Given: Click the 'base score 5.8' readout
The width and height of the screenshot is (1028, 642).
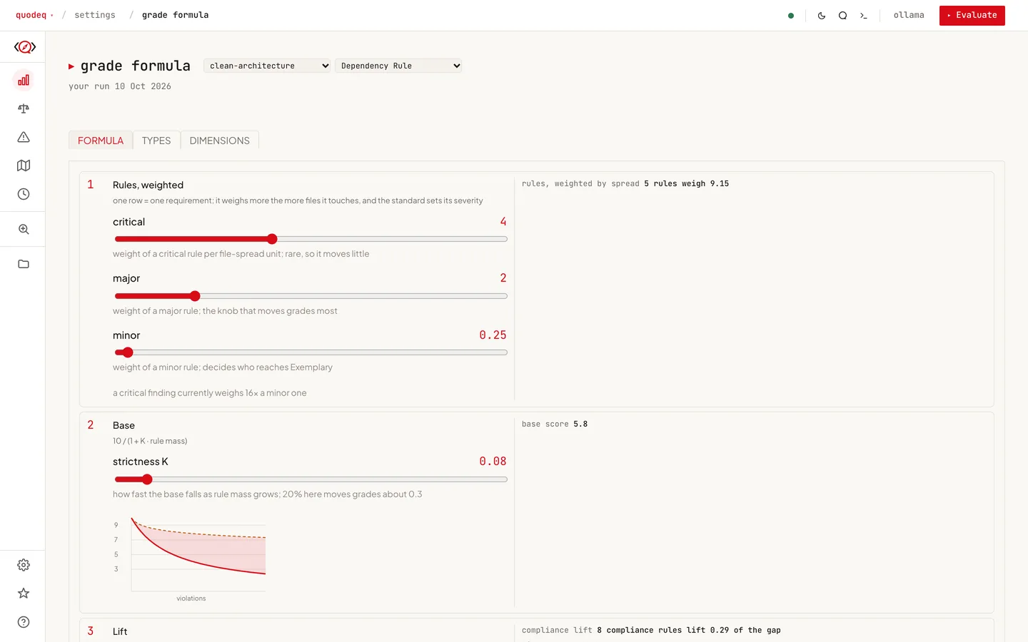Looking at the screenshot, I should 555,424.
